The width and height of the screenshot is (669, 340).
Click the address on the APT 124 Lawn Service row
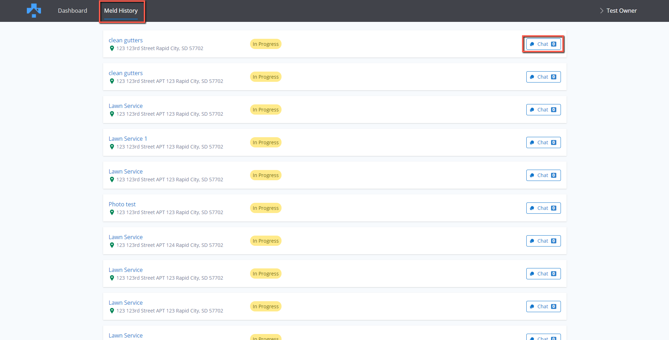(170, 245)
